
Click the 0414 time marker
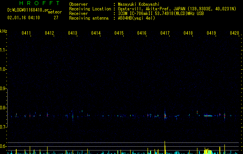96,33
